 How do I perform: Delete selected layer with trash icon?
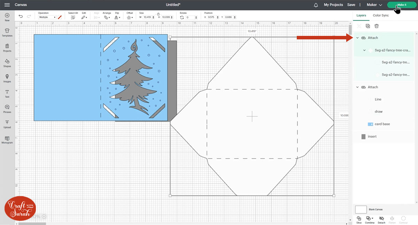[377, 26]
